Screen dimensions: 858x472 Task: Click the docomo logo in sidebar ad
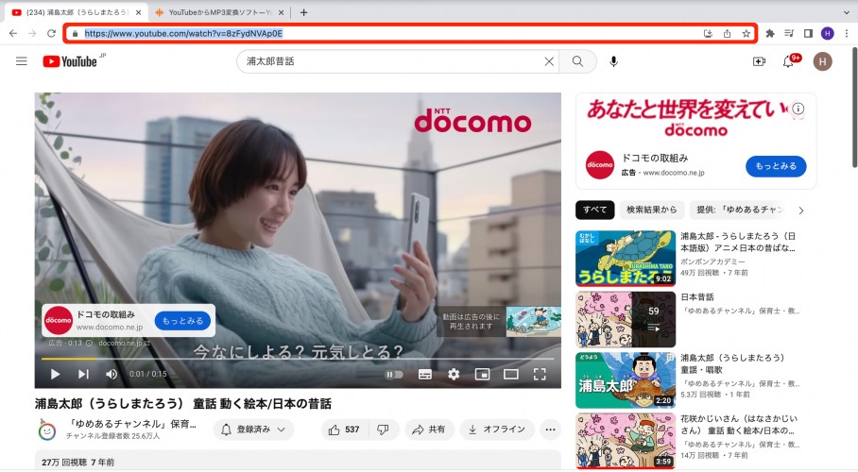[x=600, y=164]
